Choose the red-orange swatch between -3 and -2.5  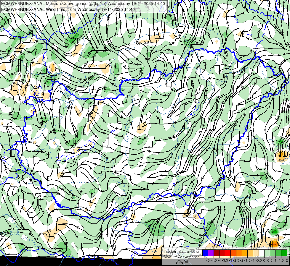pos(233,253)
